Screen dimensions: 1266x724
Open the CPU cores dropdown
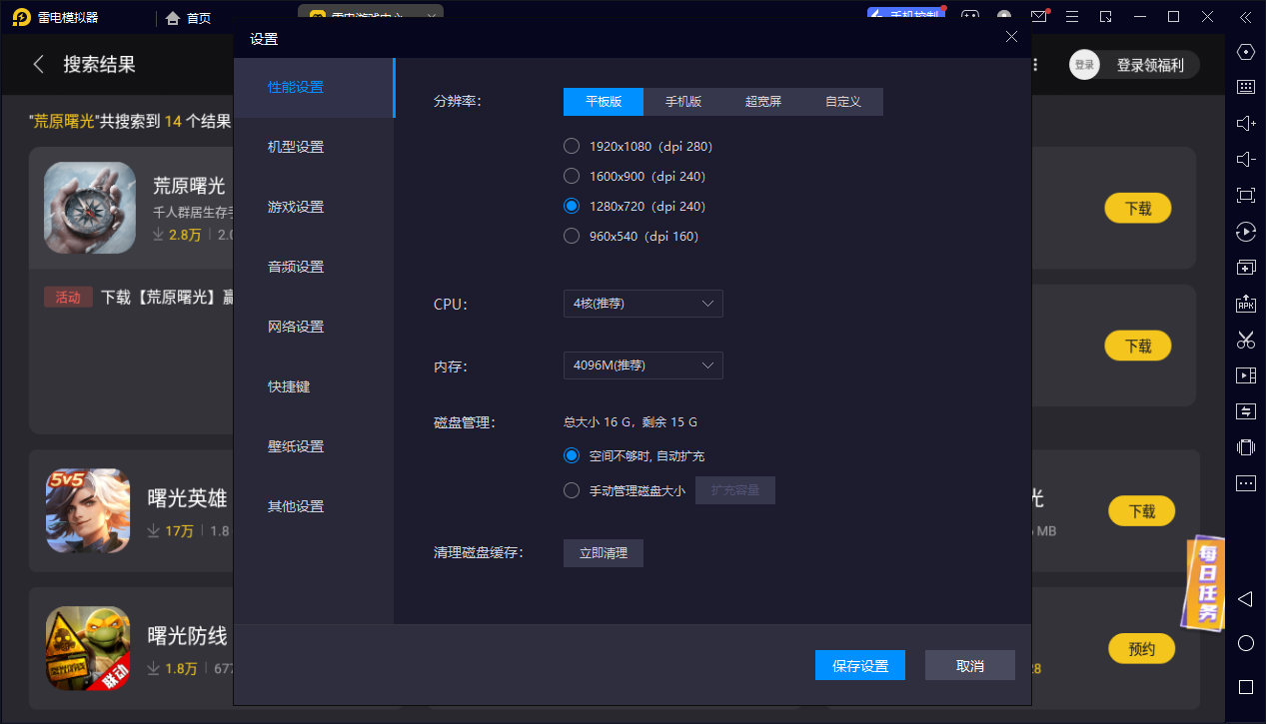pos(642,304)
